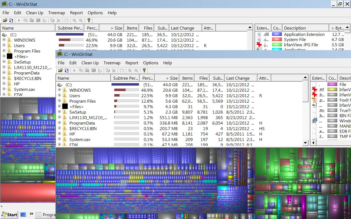Click .ttf extension row in front window
The height and width of the screenshot is (219, 351).
(x=321, y=90)
